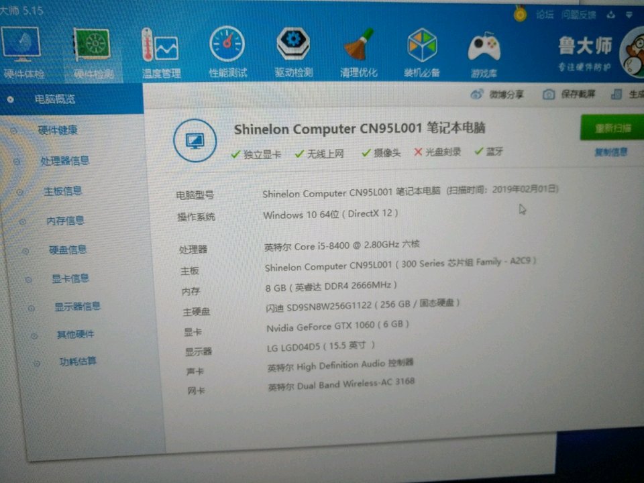644x483 pixels.
Task: Open 问题反馈 feedback link
Action: click(x=579, y=15)
